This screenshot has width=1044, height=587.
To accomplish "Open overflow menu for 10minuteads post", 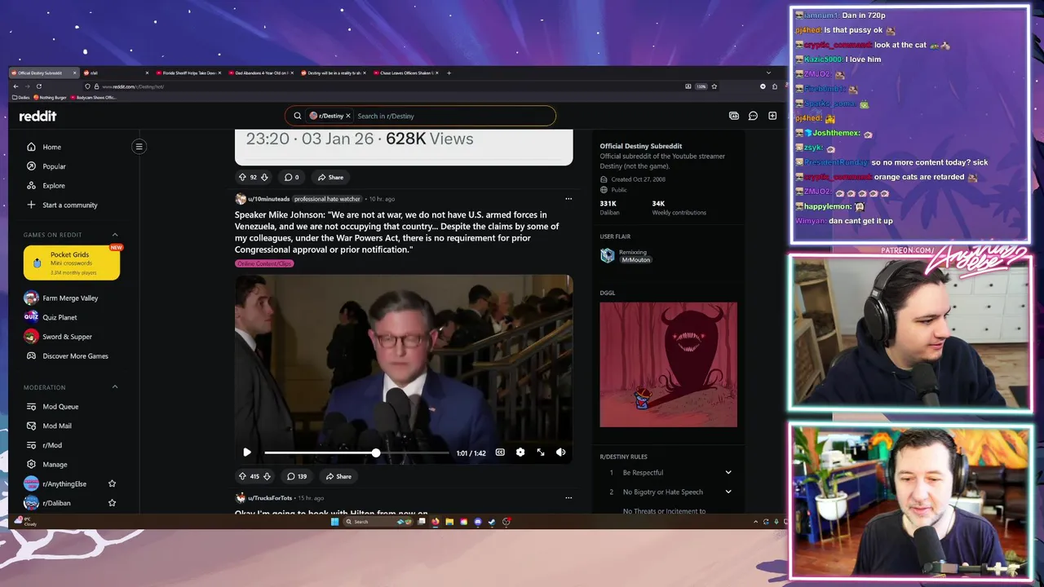I will point(568,199).
